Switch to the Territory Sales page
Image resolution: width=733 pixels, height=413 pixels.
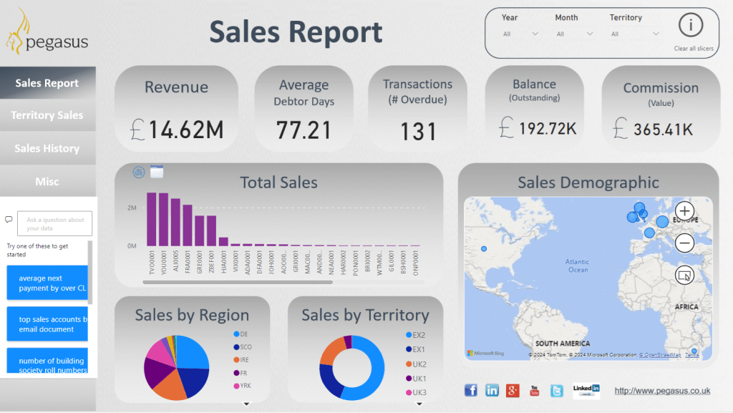pos(47,115)
